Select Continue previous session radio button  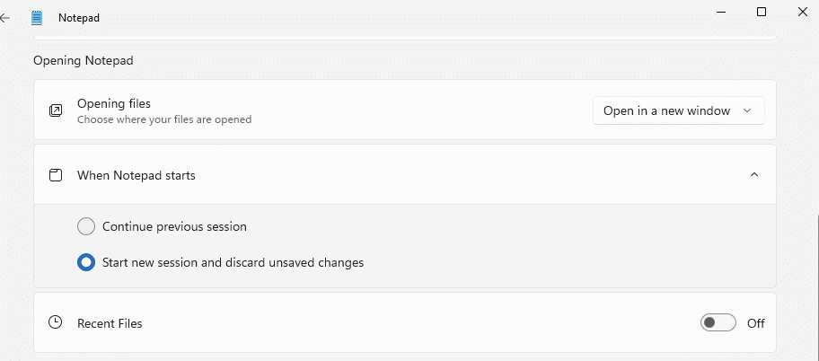pyautogui.click(x=86, y=226)
